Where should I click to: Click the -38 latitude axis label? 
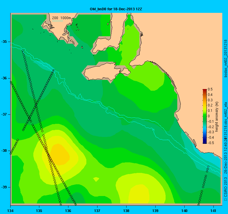tap(4, 151)
